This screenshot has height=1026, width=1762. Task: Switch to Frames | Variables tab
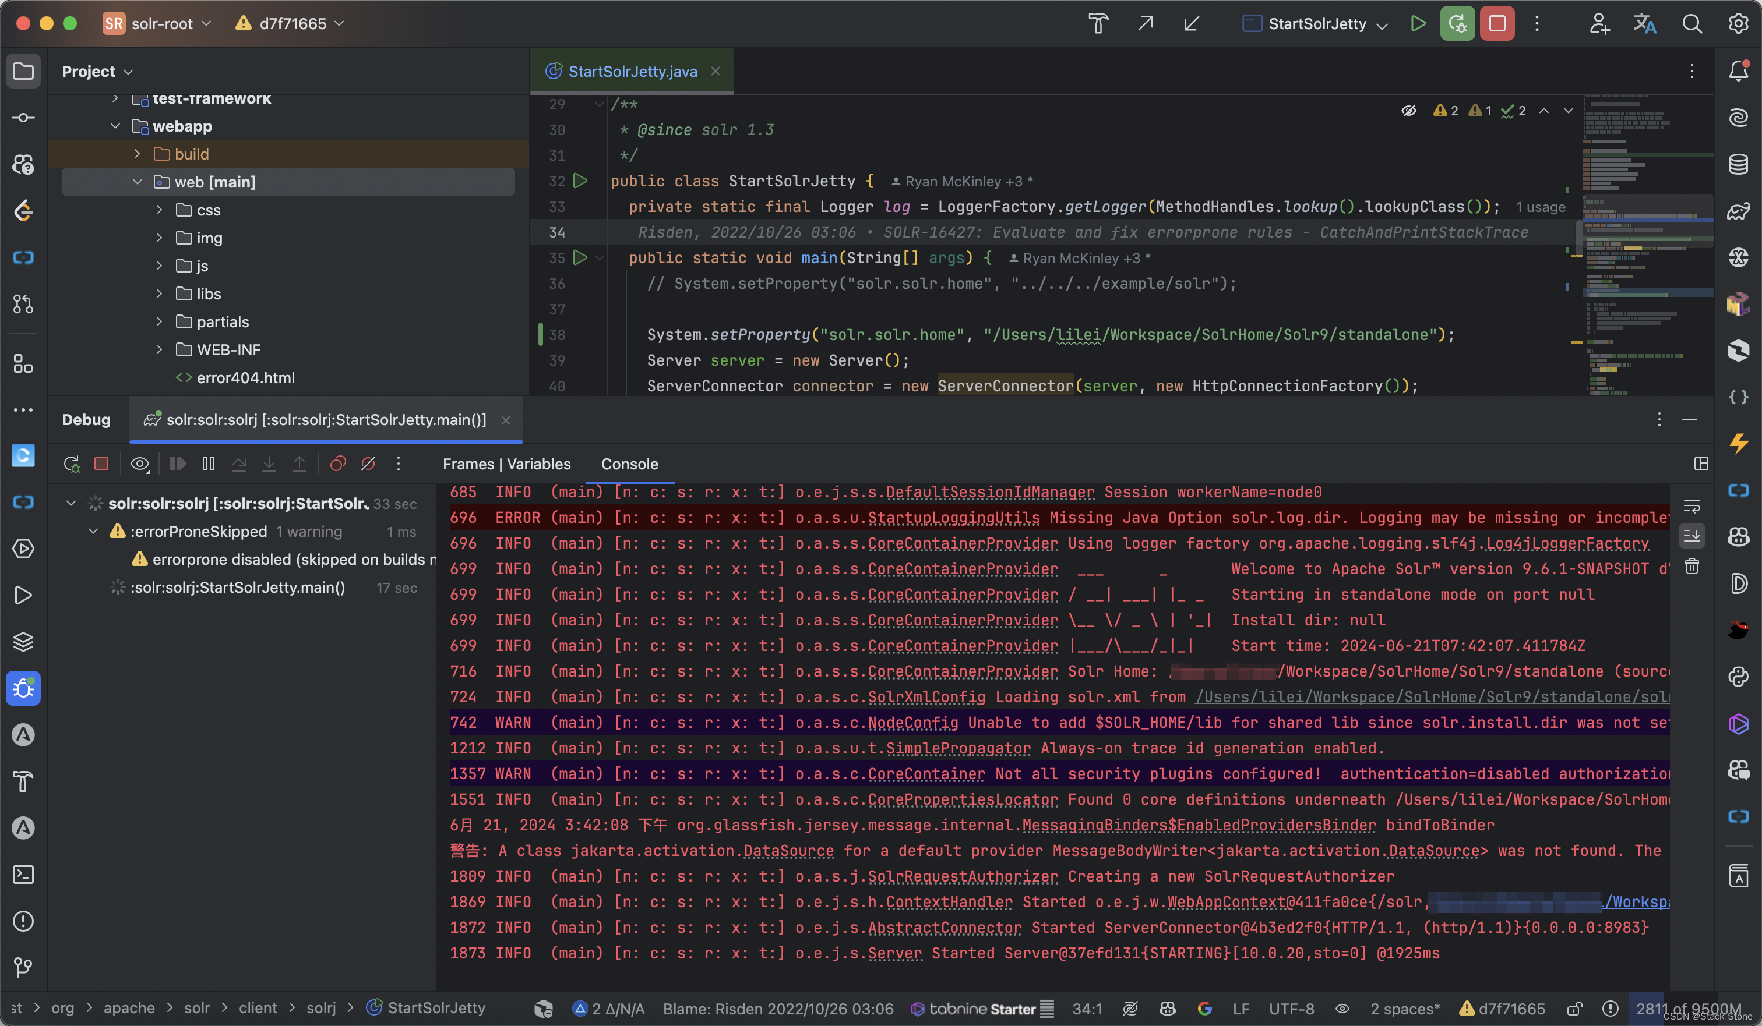(506, 464)
